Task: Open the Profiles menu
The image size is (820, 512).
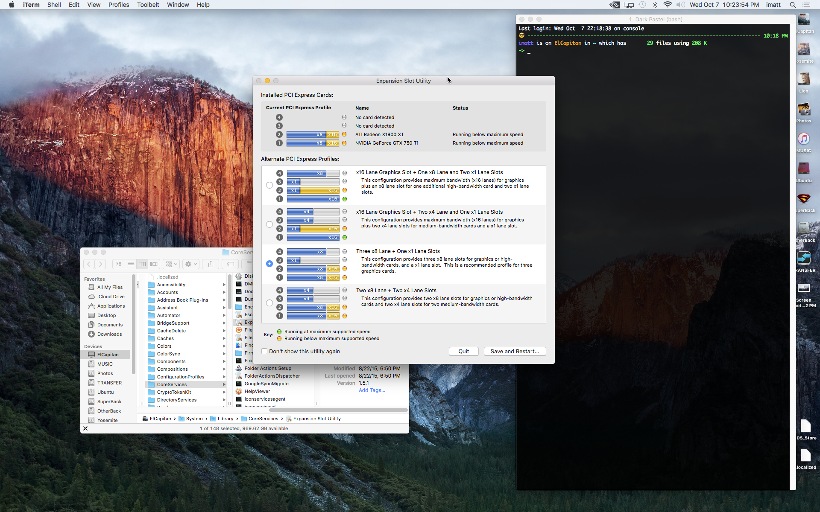Action: [x=119, y=5]
